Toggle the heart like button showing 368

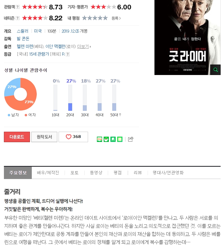point(73,137)
